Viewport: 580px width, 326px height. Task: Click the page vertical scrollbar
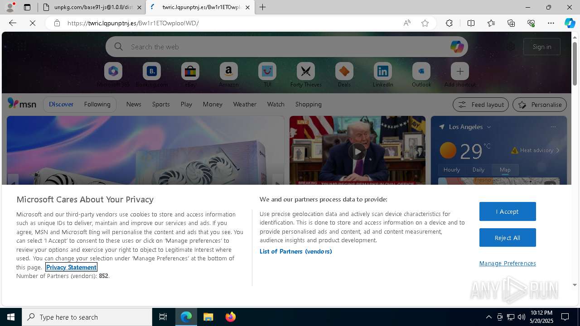[x=575, y=63]
